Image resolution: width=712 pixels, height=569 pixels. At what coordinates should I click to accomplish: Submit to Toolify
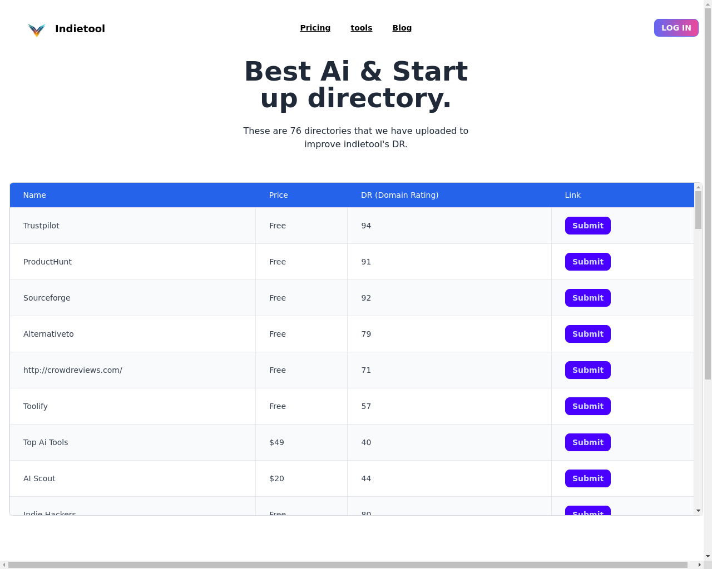pos(588,406)
